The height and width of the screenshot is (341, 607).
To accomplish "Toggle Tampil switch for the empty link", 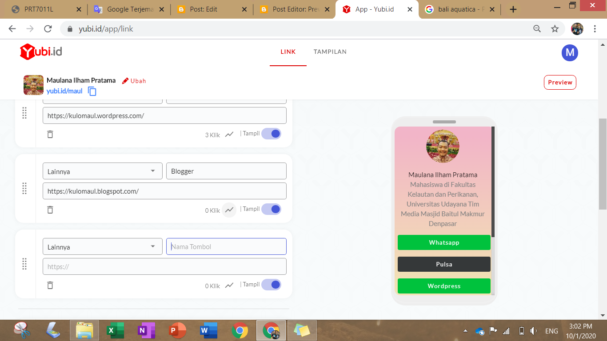I will coord(271,285).
